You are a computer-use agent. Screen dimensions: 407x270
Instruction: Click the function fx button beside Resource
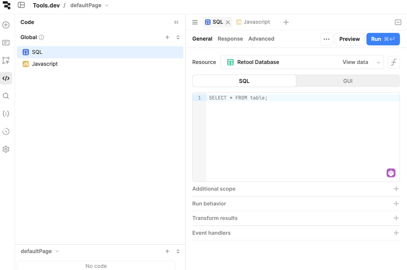[x=393, y=62]
